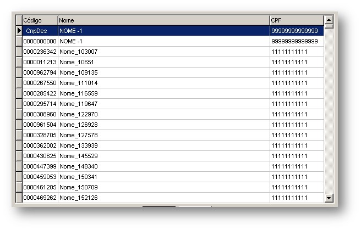Click name cell Nome_122970

coord(163,114)
